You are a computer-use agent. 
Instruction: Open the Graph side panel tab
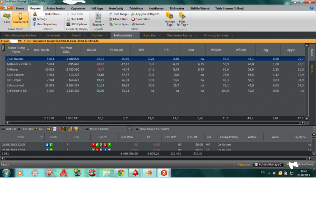coord(312,69)
